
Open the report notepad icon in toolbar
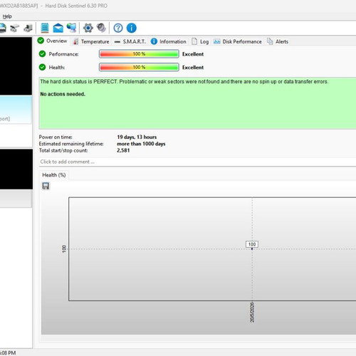45,28
